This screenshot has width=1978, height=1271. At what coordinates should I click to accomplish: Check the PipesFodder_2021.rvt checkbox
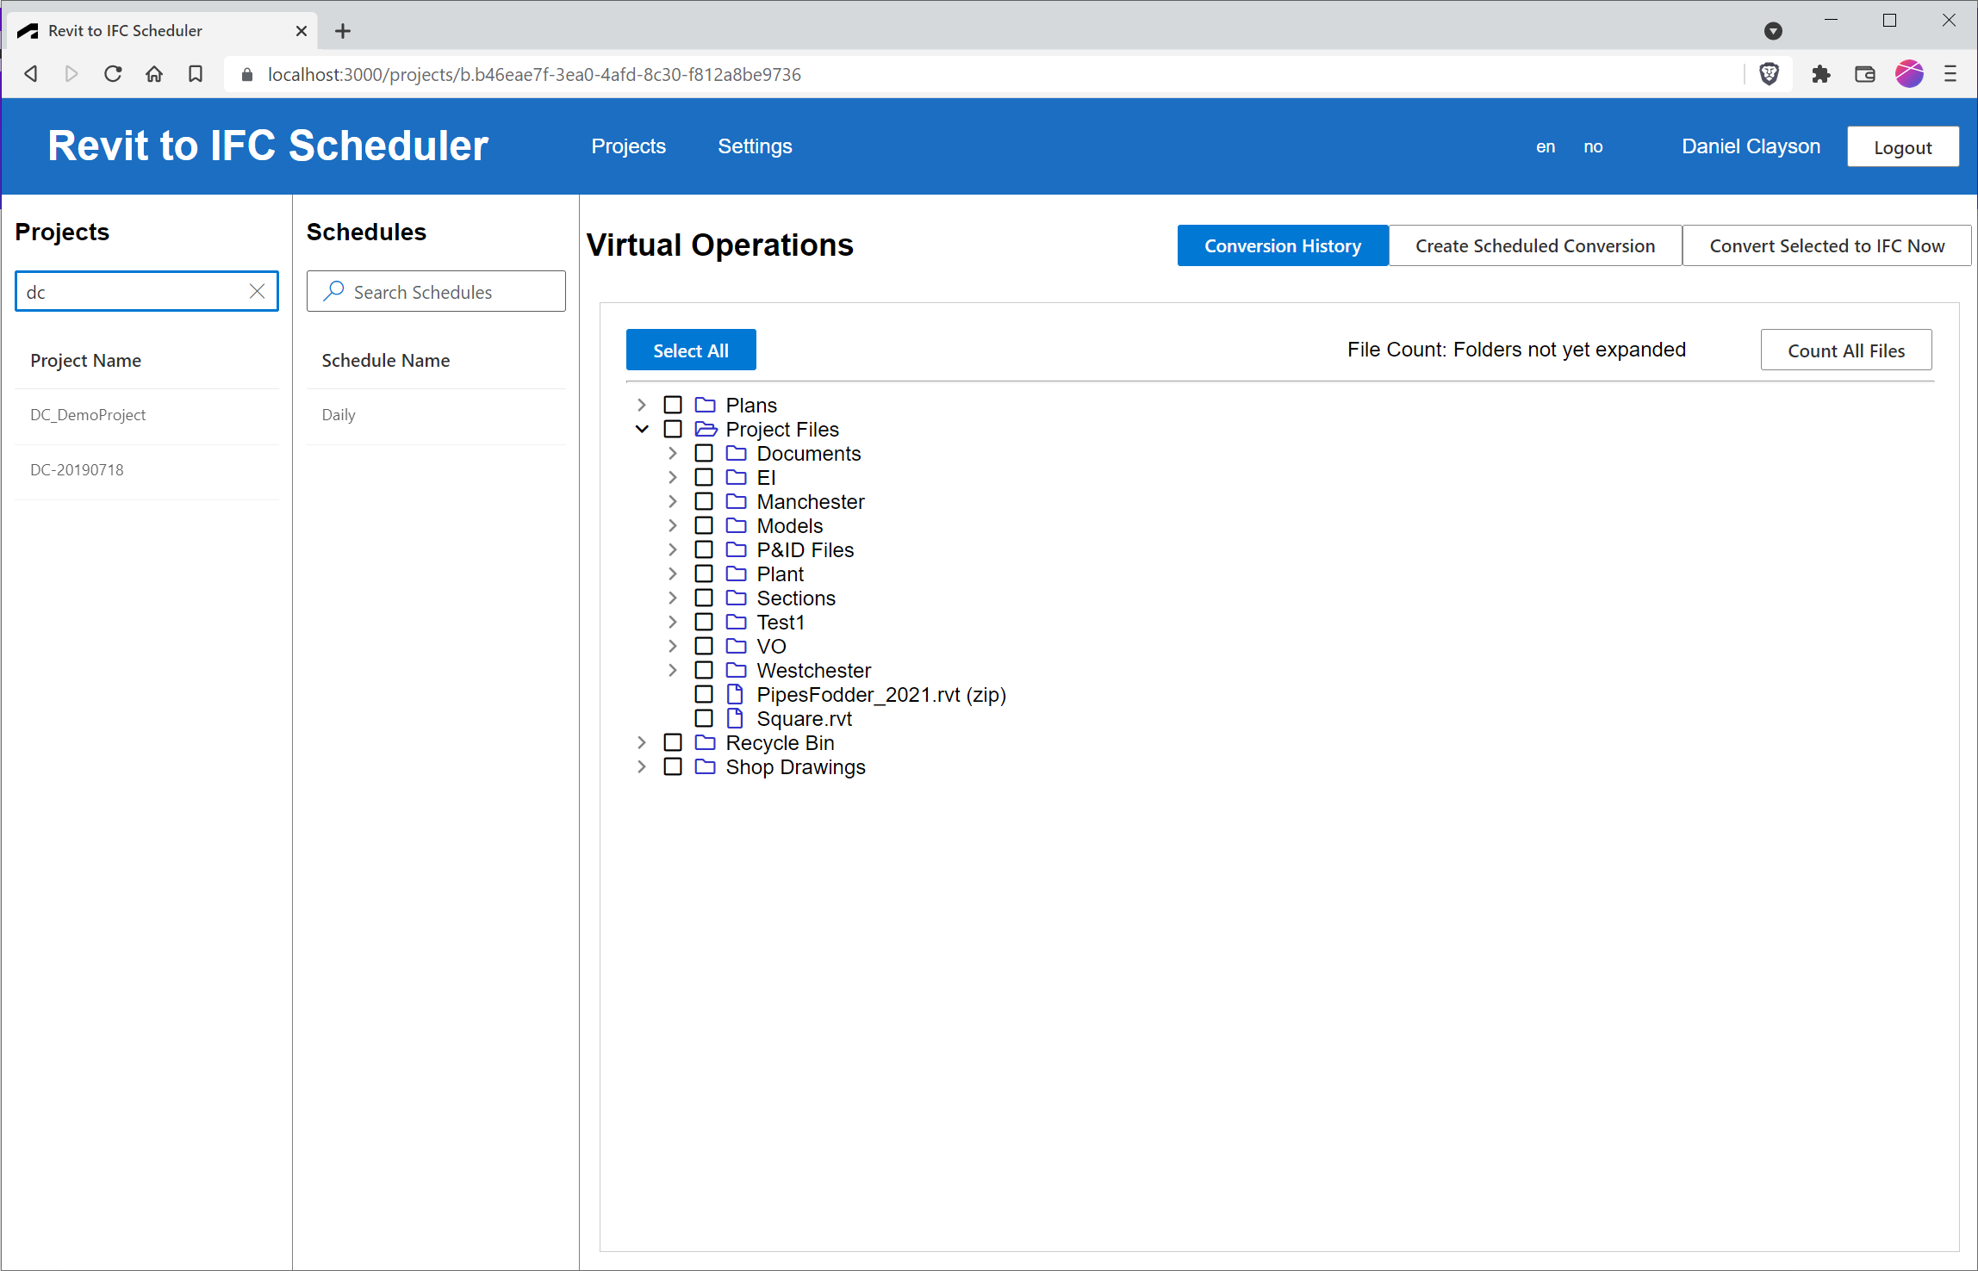click(704, 694)
